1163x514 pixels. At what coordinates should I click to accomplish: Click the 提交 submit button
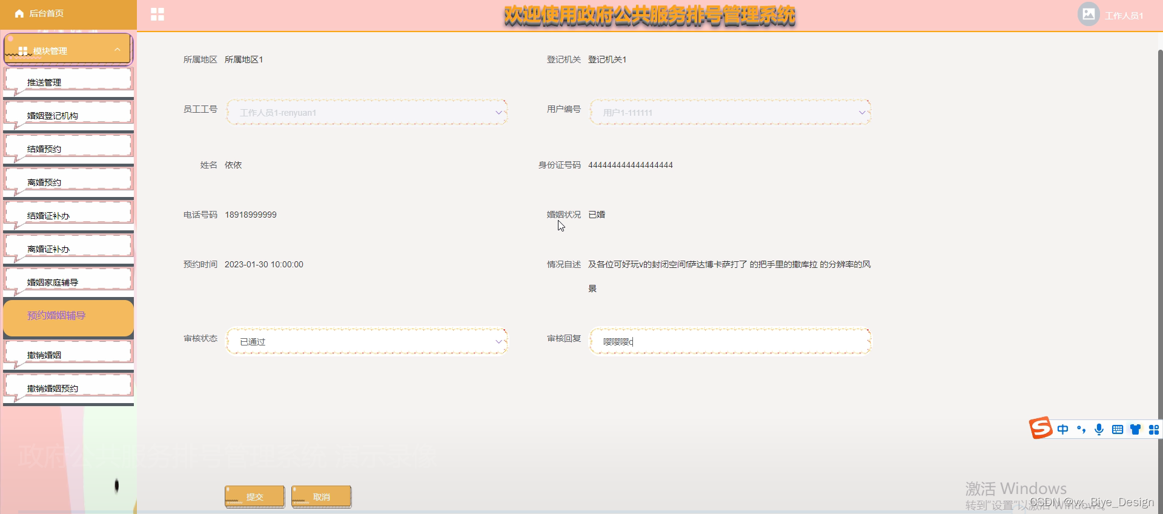(x=254, y=496)
